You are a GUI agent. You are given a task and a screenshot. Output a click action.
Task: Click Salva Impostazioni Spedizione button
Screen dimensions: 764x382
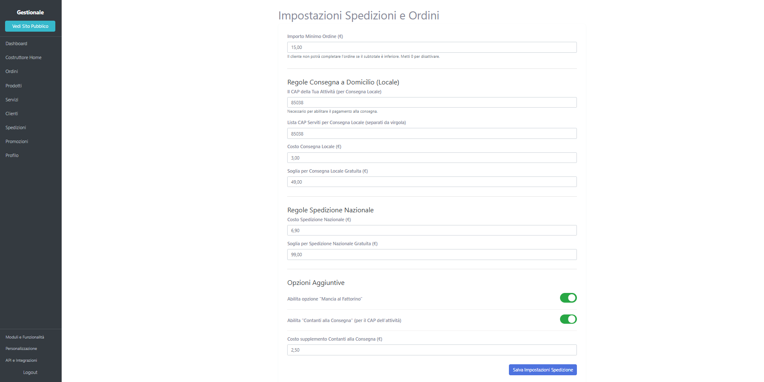(x=542, y=370)
